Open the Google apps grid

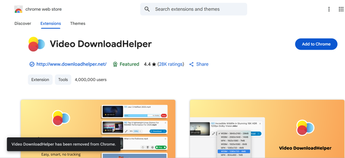pyautogui.click(x=341, y=9)
